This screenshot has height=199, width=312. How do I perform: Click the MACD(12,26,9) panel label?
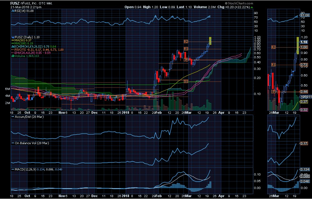point(38,170)
